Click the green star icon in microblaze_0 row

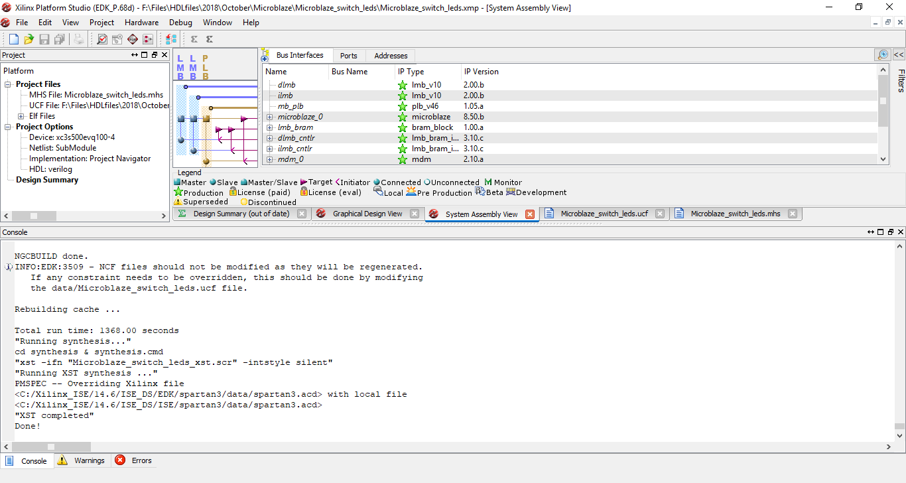[402, 117]
